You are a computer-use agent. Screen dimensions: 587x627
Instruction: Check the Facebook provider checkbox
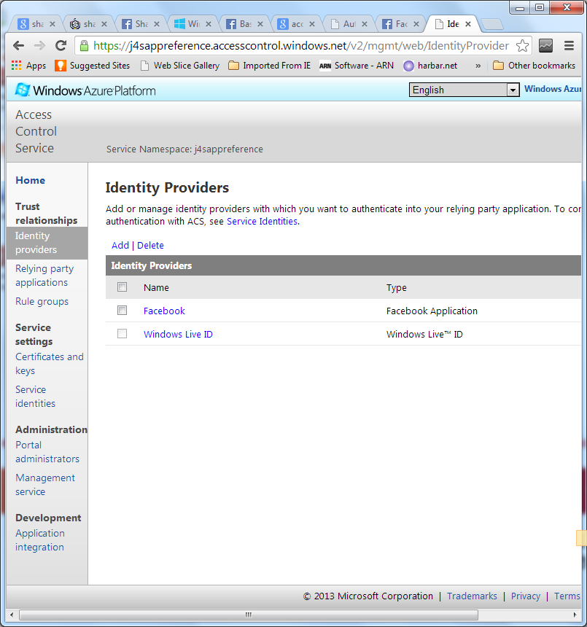coord(122,311)
